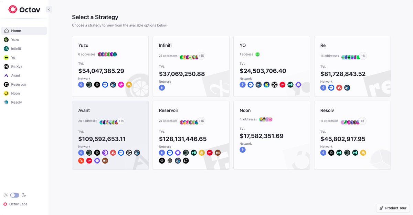The height and width of the screenshot is (215, 413).
Task: Open the Re strategy card title
Action: coord(323,45)
